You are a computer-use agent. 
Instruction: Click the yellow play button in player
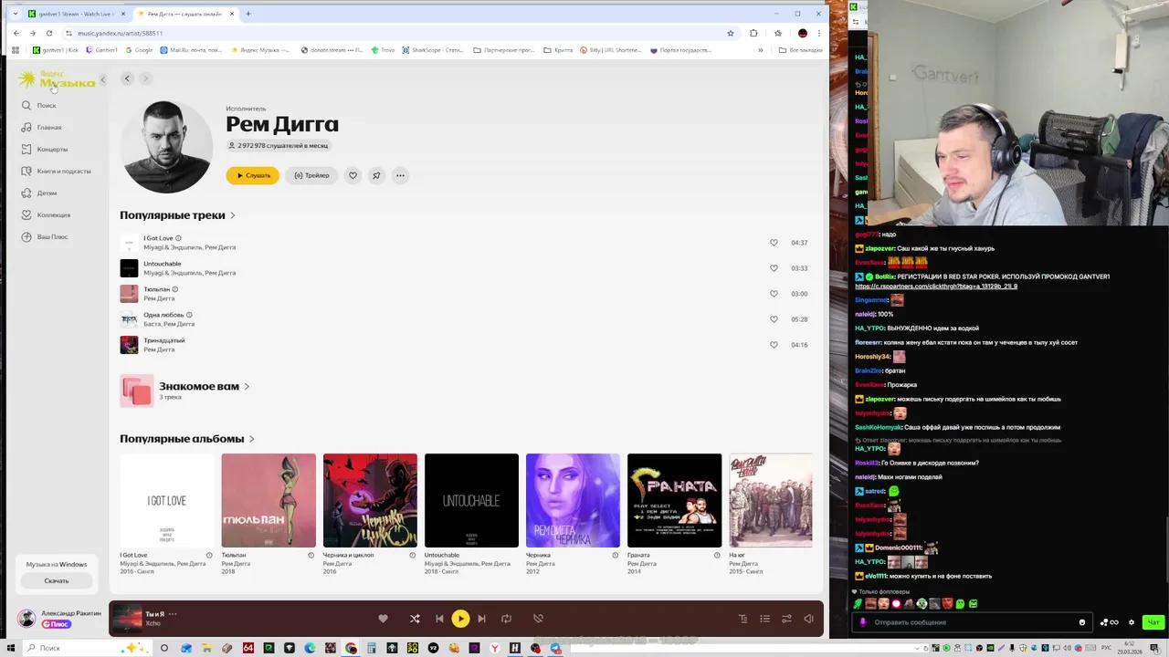tap(460, 619)
